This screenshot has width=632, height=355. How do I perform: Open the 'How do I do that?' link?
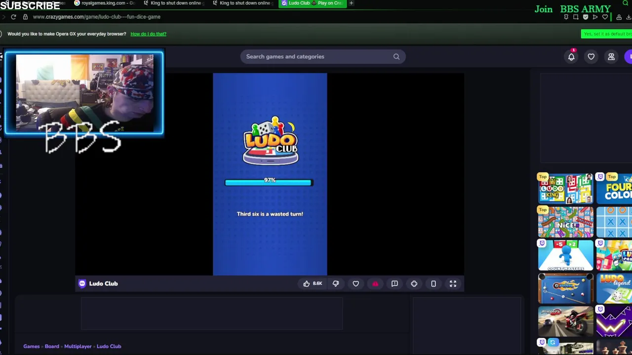(148, 34)
